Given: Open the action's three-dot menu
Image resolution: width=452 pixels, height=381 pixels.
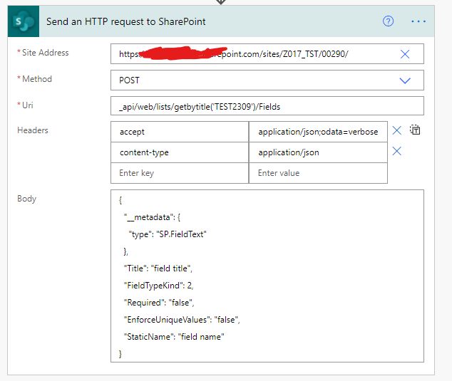Looking at the screenshot, I should click(418, 21).
